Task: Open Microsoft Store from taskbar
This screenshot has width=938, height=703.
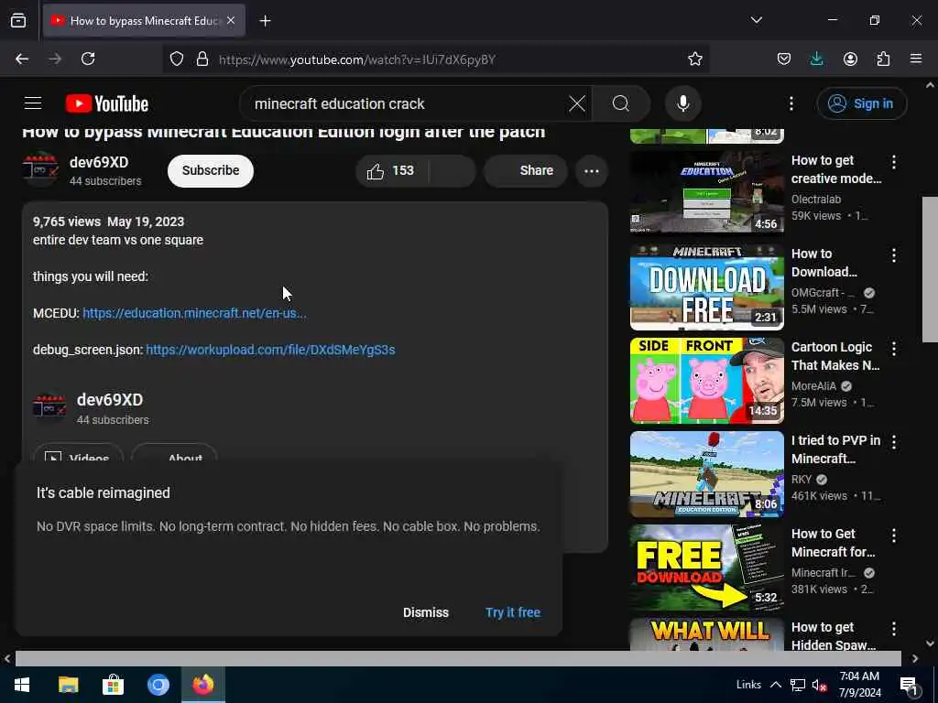Action: tap(113, 685)
